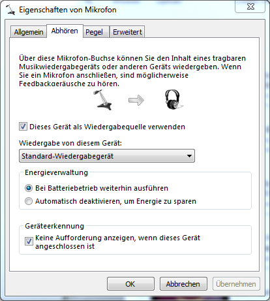Confirm with the OK button
Screen dimensions: 270x301
click(130, 284)
